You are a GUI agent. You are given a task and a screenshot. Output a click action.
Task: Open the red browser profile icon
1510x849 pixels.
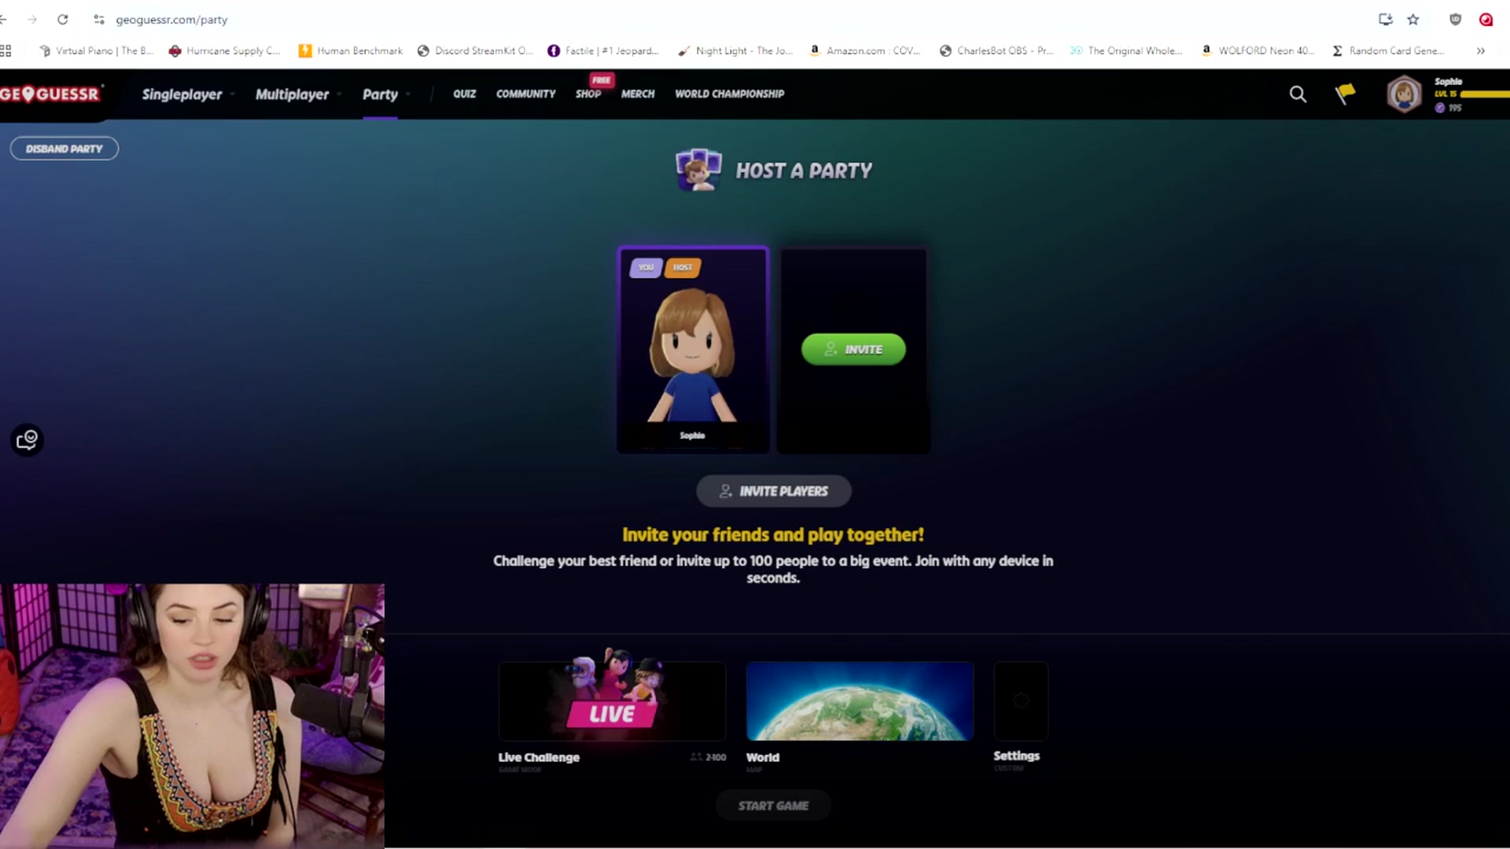click(1486, 20)
